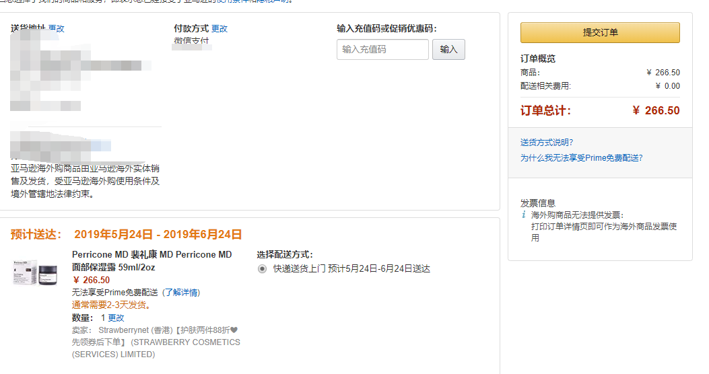Image resolution: width=709 pixels, height=374 pixels.
Task: Open 为什么我无法享受Prime免费配送? link
Action: [x=582, y=157]
